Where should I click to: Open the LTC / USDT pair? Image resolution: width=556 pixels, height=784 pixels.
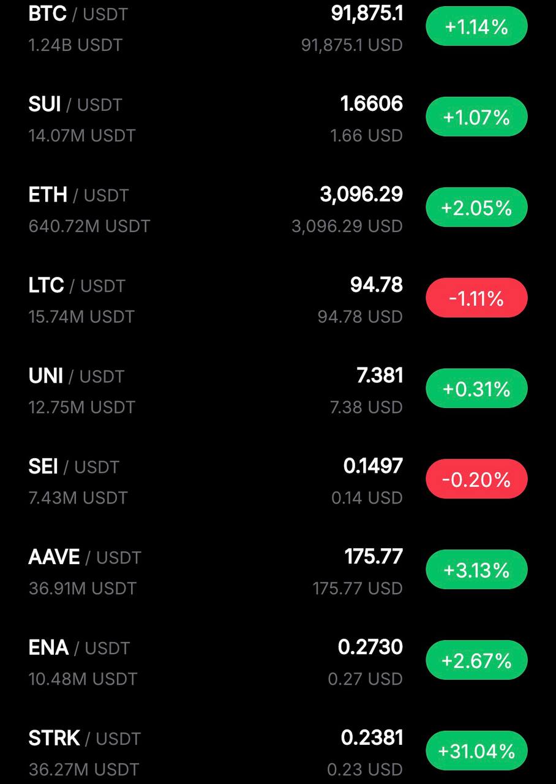tap(77, 285)
